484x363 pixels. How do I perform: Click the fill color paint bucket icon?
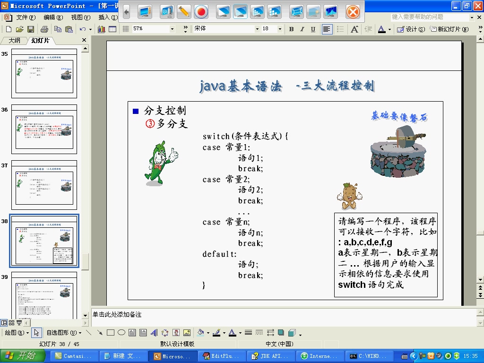point(201,332)
